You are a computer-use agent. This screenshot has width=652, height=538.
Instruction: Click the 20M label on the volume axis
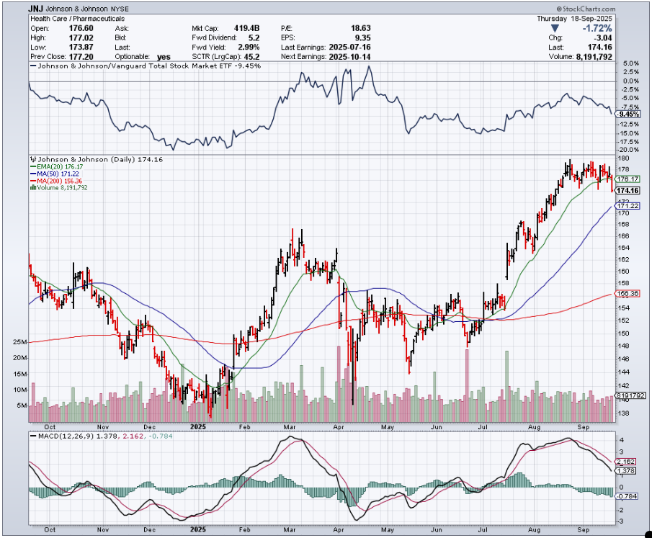click(x=20, y=358)
